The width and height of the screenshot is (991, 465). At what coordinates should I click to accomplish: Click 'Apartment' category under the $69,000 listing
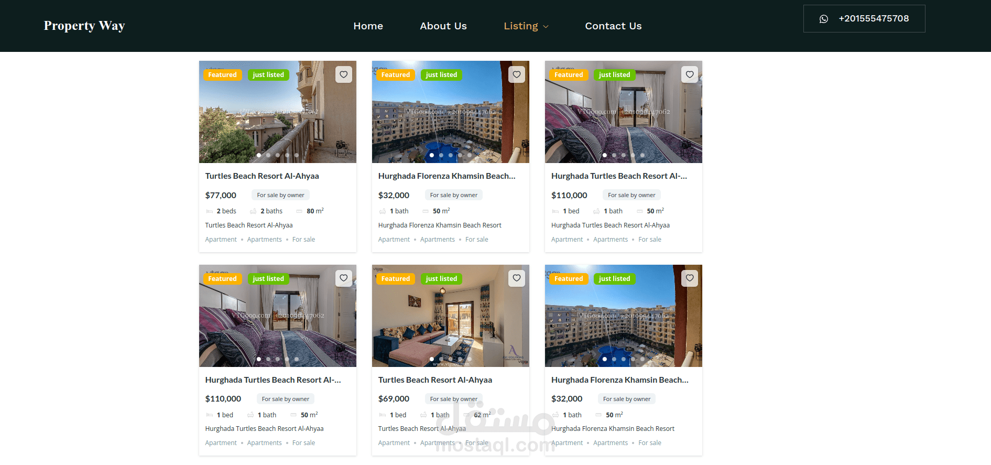pos(394,443)
